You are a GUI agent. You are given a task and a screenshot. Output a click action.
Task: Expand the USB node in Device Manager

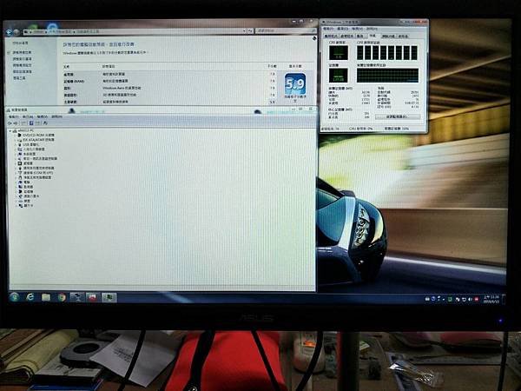point(16,144)
